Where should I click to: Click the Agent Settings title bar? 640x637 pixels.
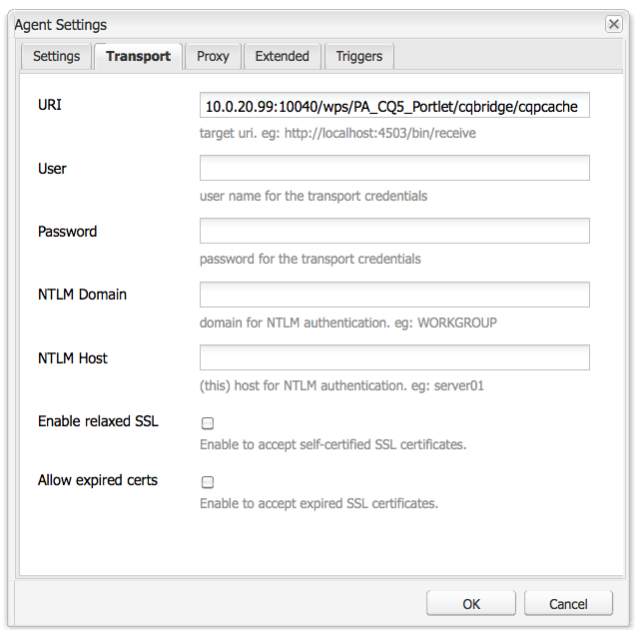point(307,25)
